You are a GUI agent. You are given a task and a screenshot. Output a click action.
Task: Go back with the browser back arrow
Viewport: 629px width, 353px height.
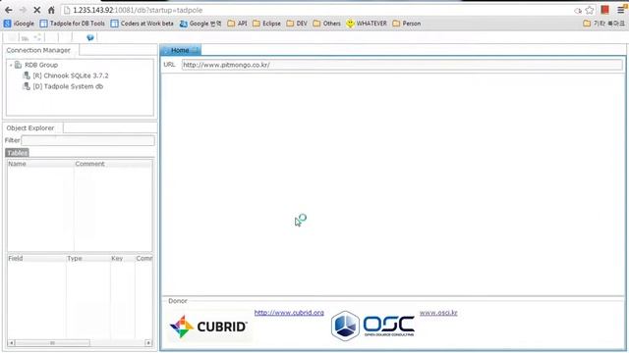coord(9,10)
